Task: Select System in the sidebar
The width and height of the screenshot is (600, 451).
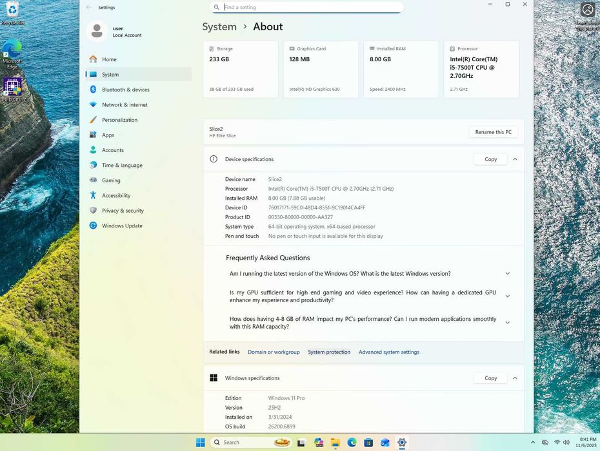Action: [x=139, y=75]
